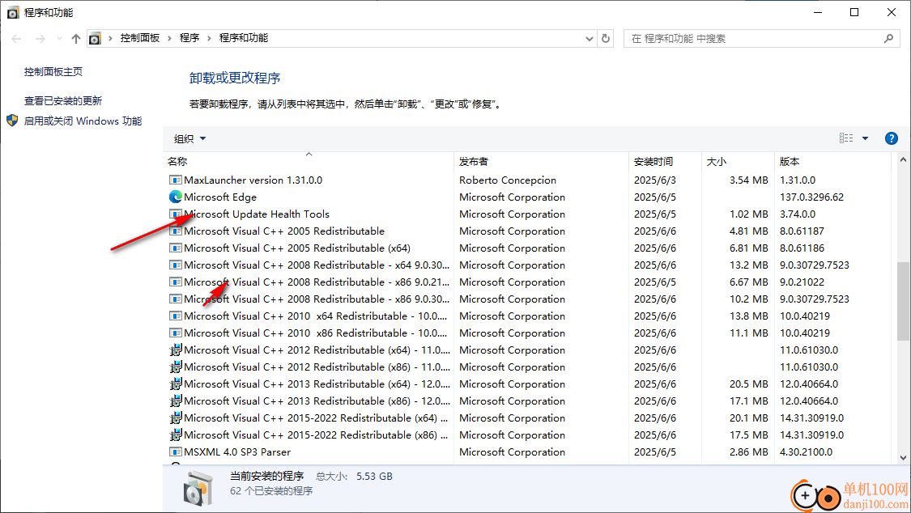Image resolution: width=911 pixels, height=513 pixels.
Task: Select Microsoft Update Health Tools row
Action: [x=526, y=214]
